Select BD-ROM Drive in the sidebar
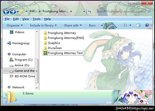155x111 pixels. [25, 76]
